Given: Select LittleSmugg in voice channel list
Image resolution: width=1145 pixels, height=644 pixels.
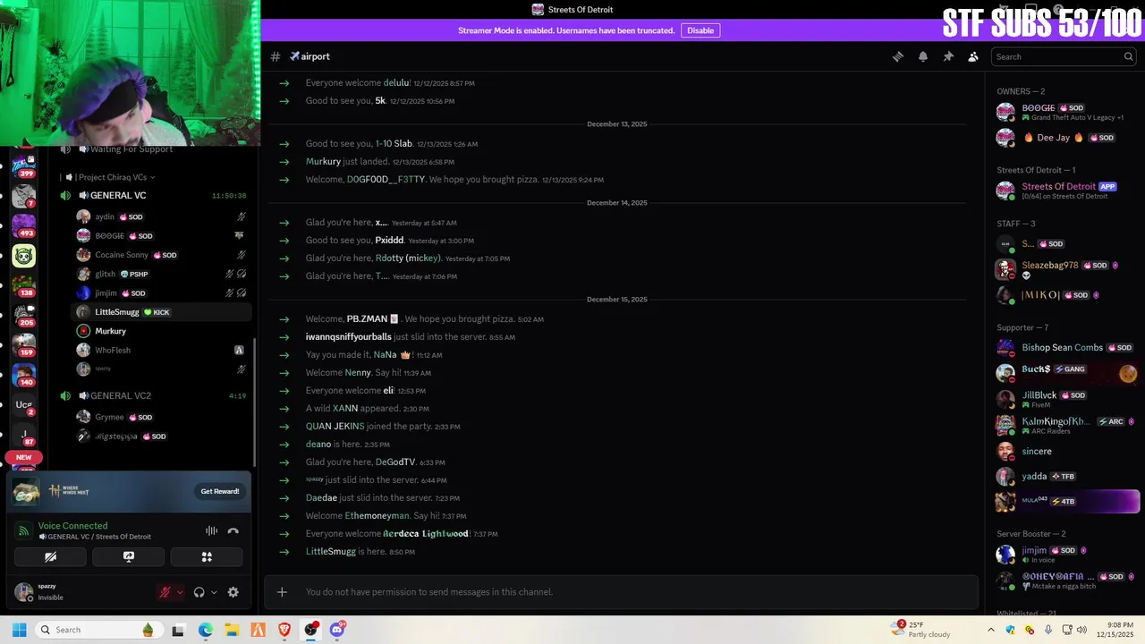Looking at the screenshot, I should [x=161, y=312].
